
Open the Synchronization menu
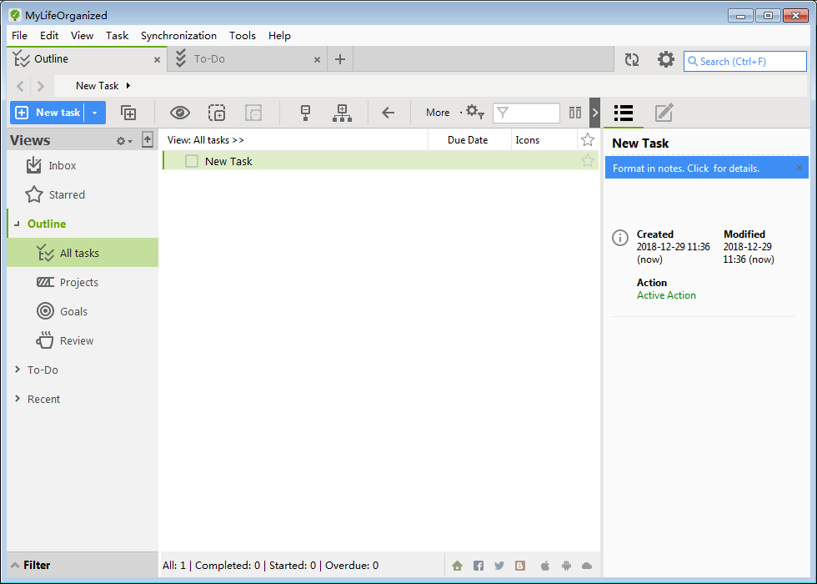[178, 35]
